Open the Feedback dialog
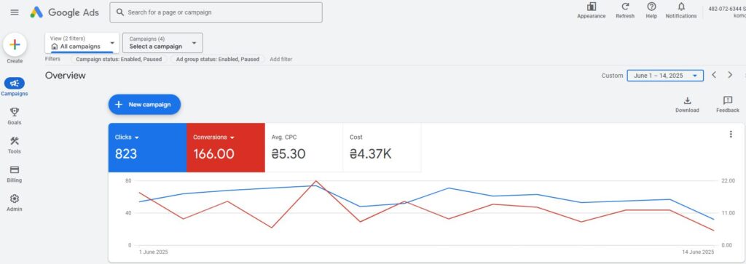746x264 pixels. (x=728, y=105)
